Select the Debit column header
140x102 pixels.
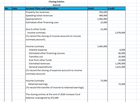97,8
